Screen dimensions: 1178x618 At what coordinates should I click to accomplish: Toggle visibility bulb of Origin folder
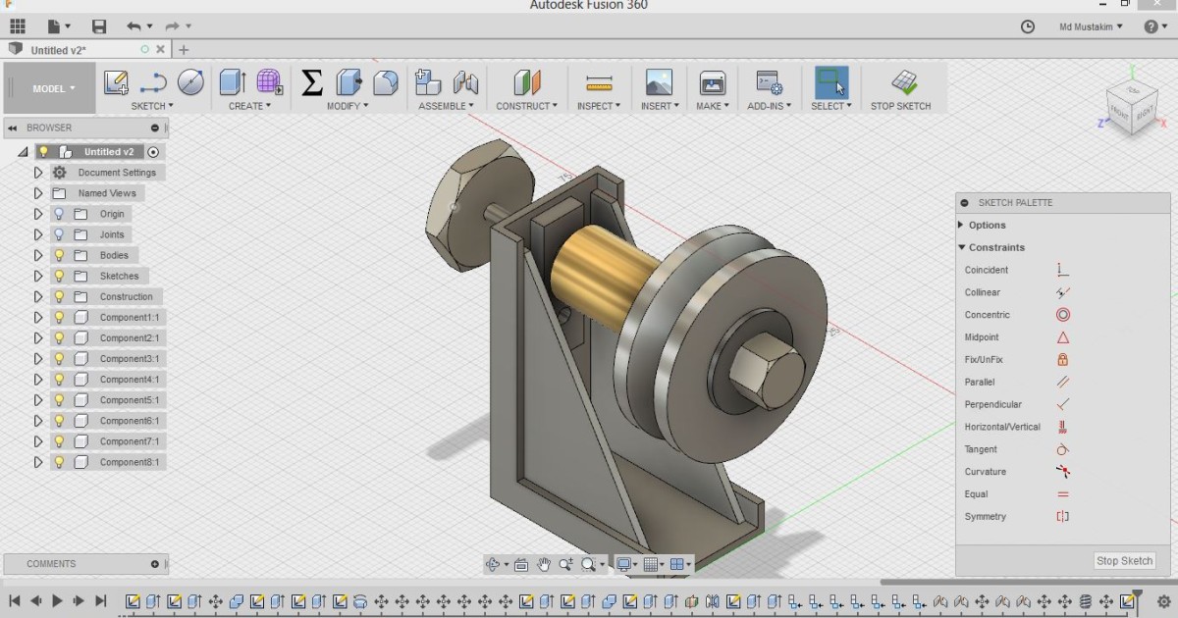click(x=59, y=214)
